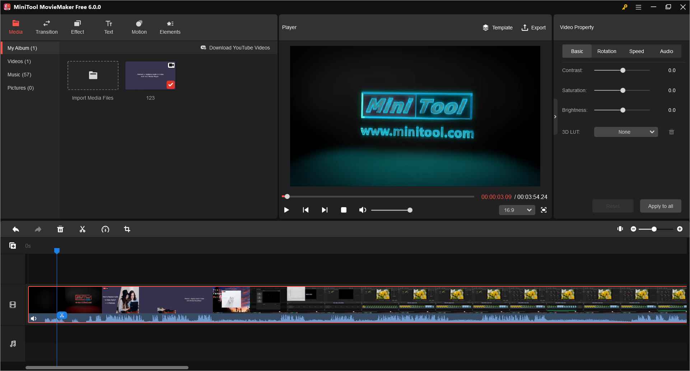The image size is (690, 371).
Task: Click the timeline horizontal scrollbar
Action: (x=107, y=367)
